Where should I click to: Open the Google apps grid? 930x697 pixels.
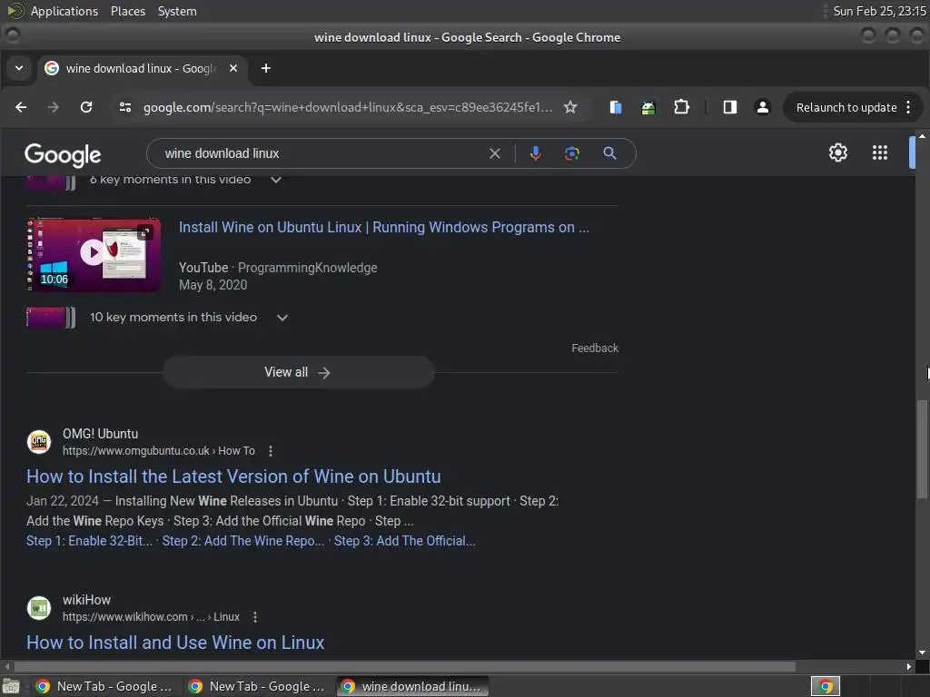tap(880, 152)
